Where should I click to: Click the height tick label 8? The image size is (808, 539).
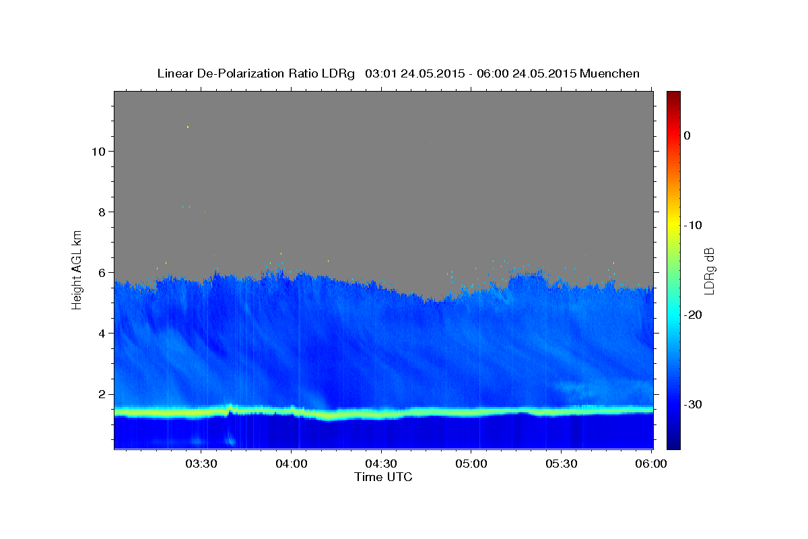[102, 212]
